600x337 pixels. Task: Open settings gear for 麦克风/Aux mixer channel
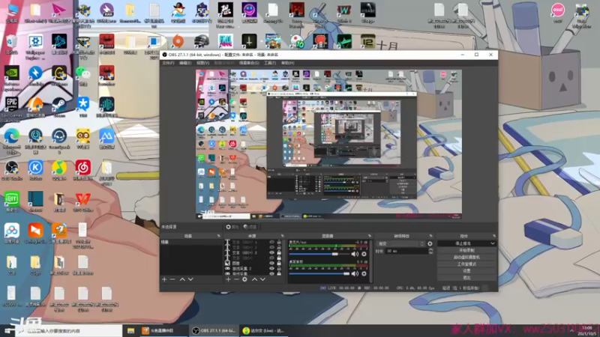coord(364,254)
